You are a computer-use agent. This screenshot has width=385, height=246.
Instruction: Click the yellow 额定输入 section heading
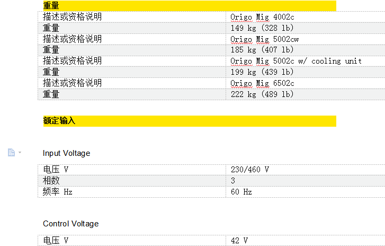pos(59,121)
